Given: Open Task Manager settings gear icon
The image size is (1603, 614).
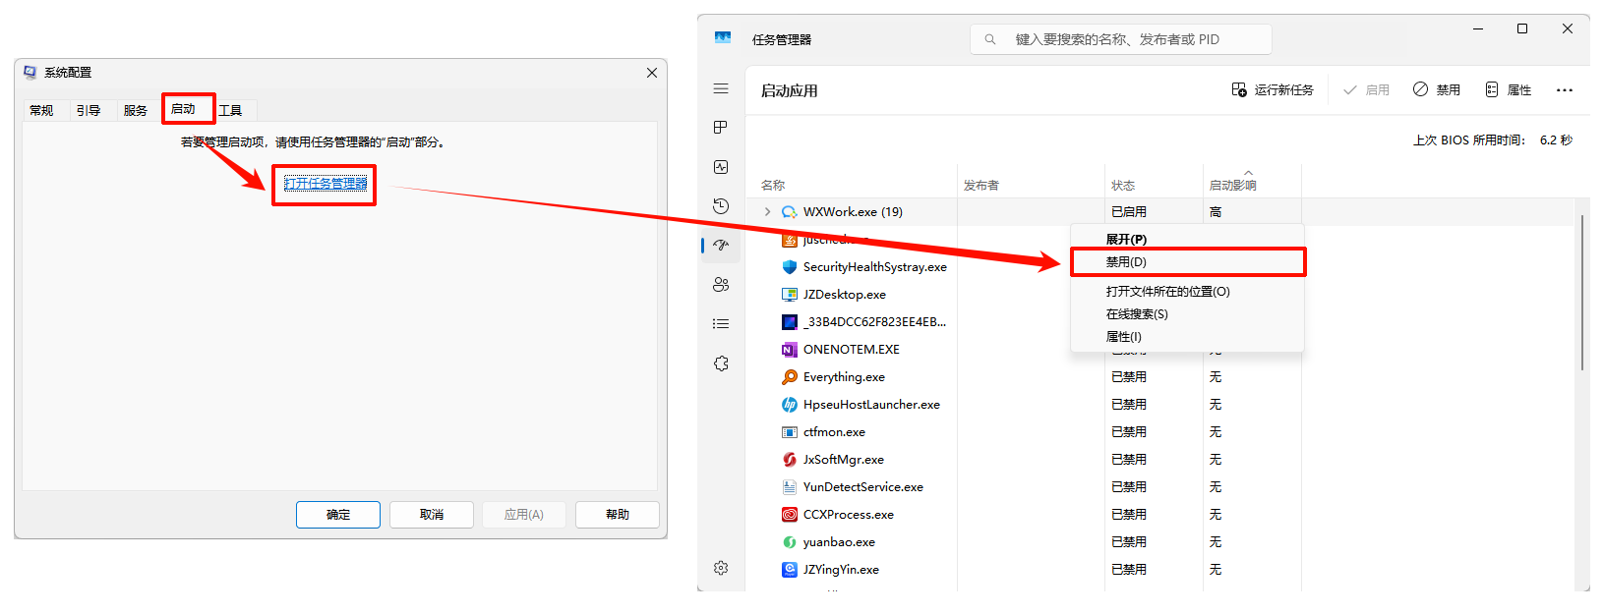Looking at the screenshot, I should point(721,568).
